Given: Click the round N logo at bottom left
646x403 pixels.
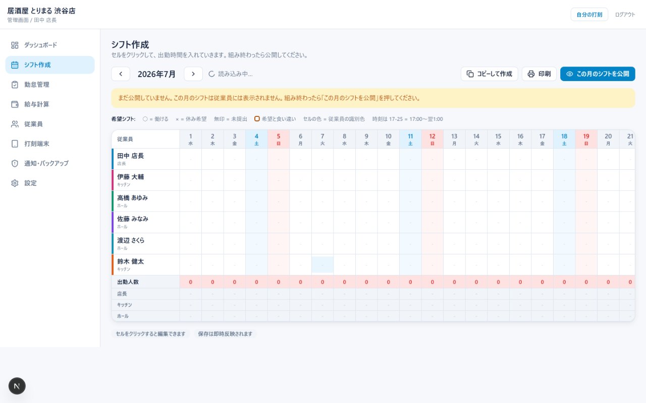Looking at the screenshot, I should click(x=17, y=386).
